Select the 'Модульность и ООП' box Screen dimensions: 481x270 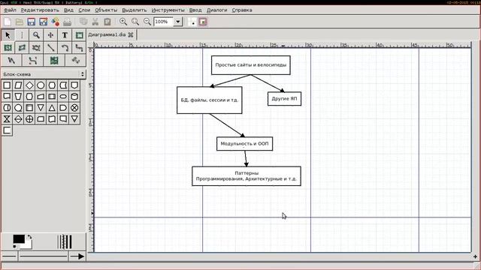tap(244, 143)
